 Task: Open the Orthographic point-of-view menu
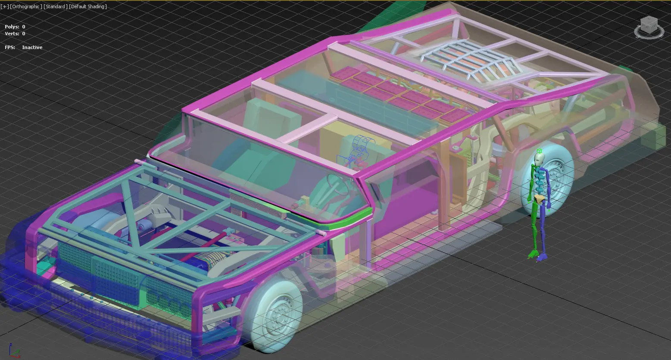pos(26,6)
